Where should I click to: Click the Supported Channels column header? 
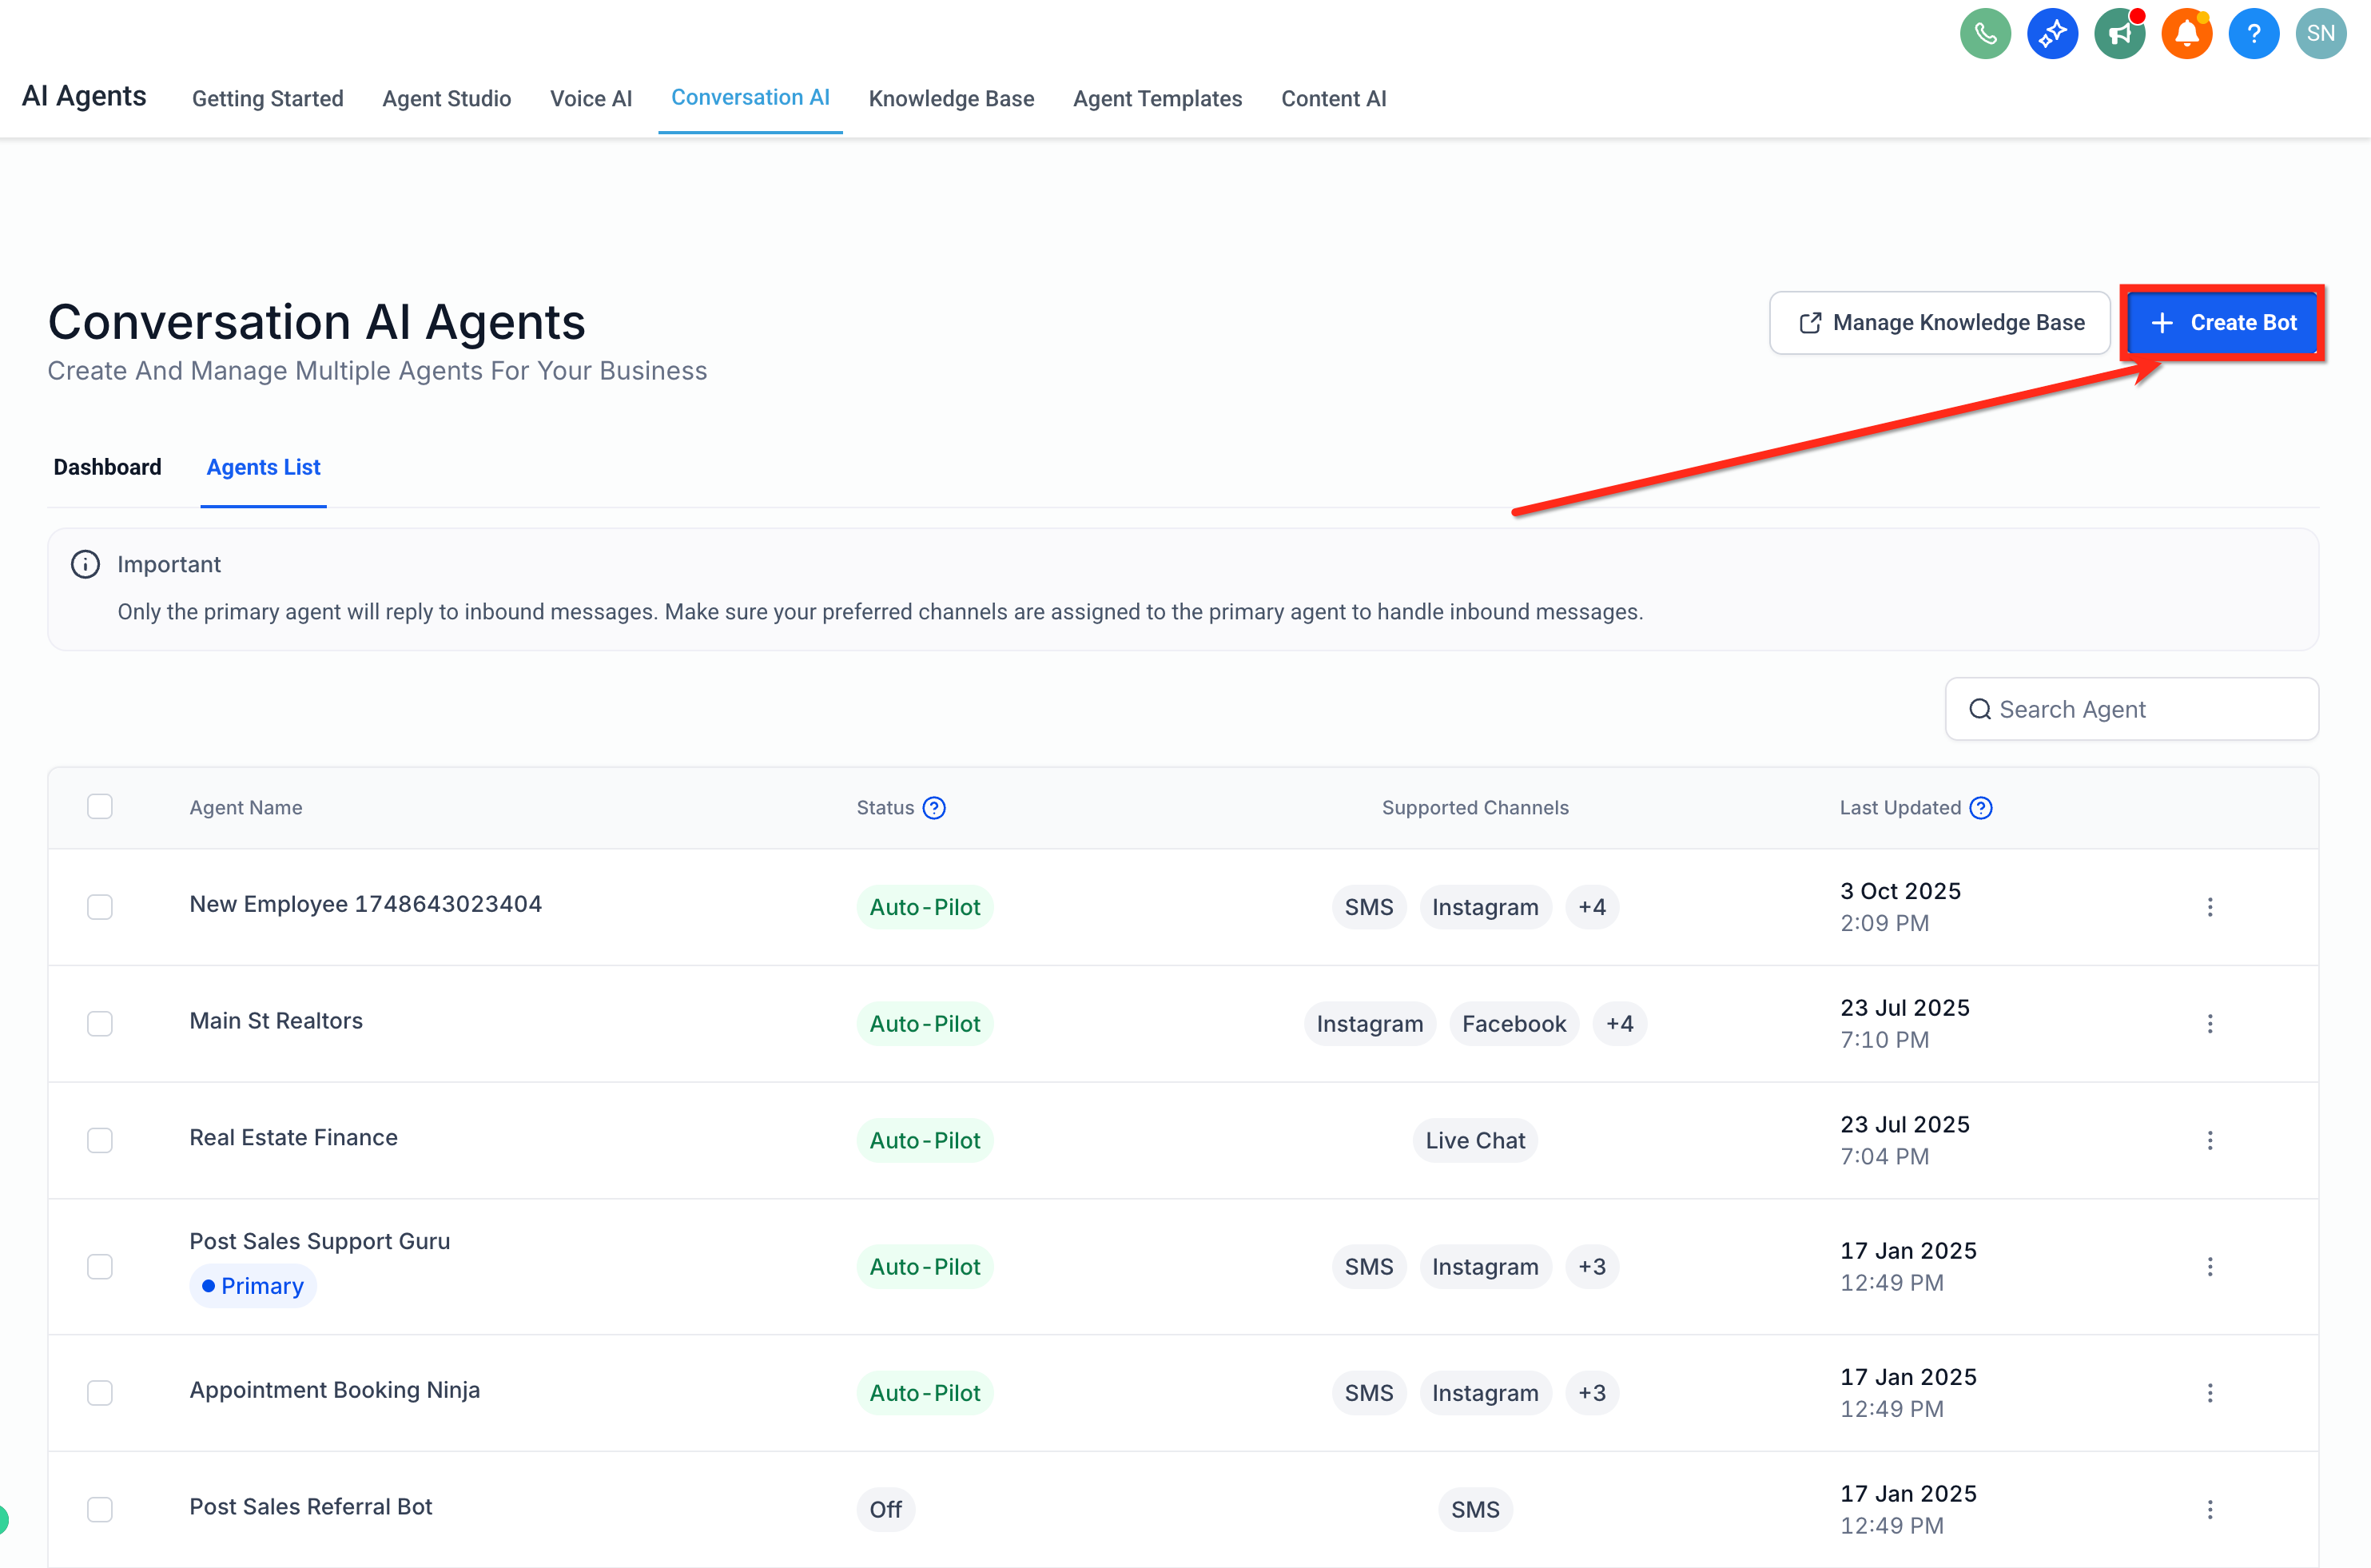(1475, 808)
